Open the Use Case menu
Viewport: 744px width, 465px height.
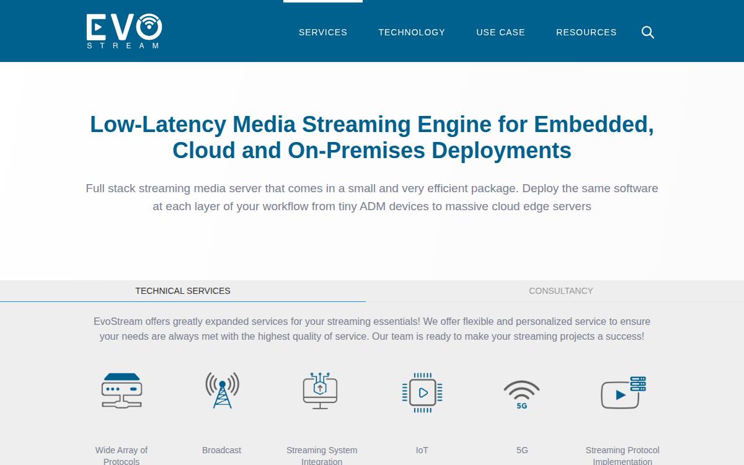pos(500,32)
